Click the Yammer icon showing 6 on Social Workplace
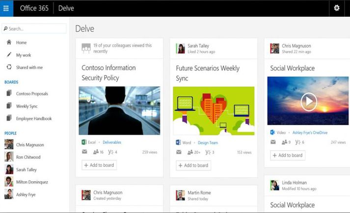The image size is (350, 213). click(x=298, y=142)
